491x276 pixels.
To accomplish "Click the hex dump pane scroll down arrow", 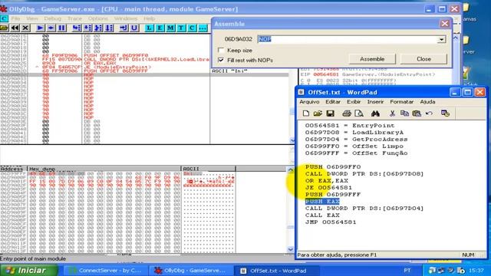I will coord(291,249).
